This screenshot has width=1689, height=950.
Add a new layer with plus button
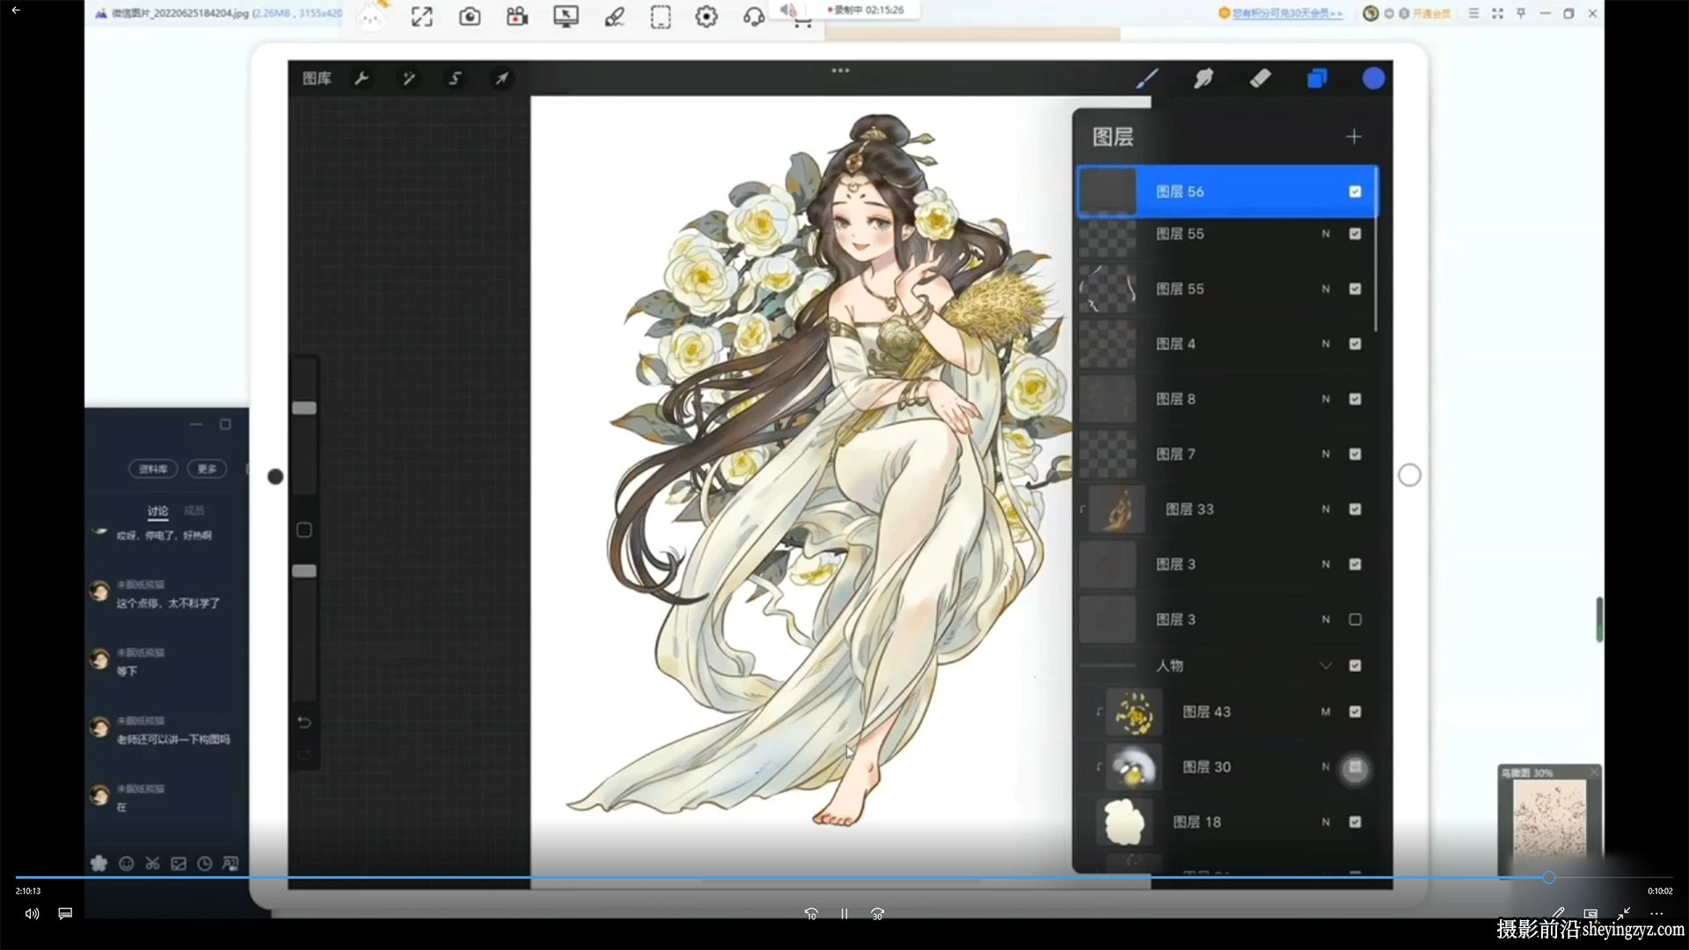1354,136
